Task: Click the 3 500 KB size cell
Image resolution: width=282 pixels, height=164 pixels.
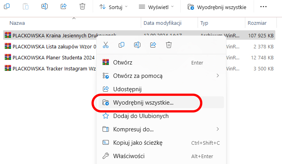Action: coord(263,69)
